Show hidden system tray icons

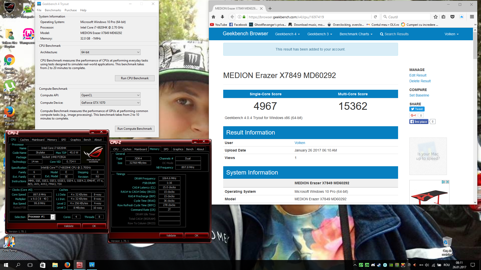[355, 265]
